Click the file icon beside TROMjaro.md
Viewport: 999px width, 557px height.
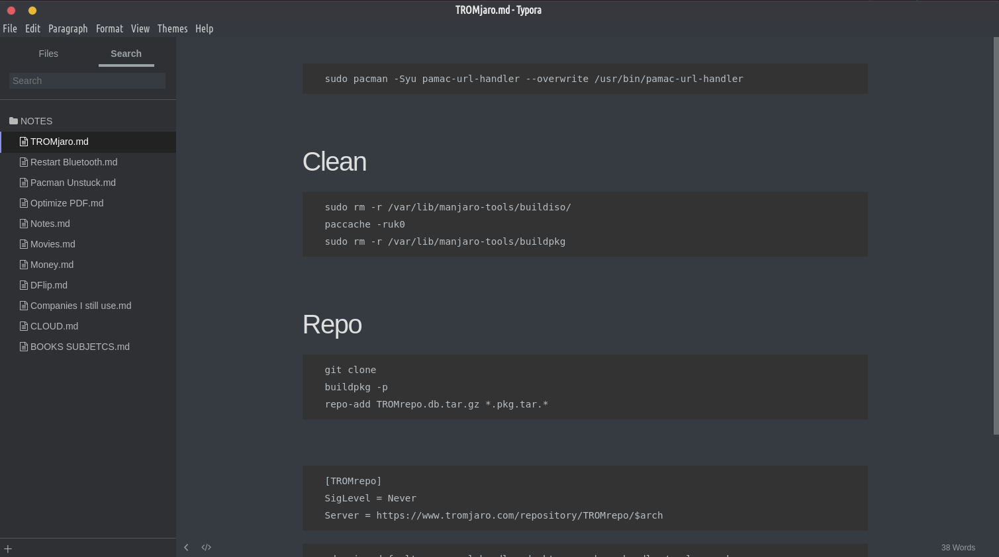click(x=24, y=142)
